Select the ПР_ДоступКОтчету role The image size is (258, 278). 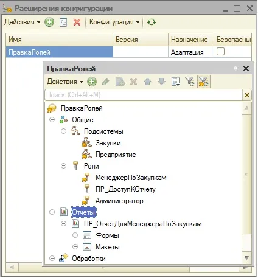125,189
